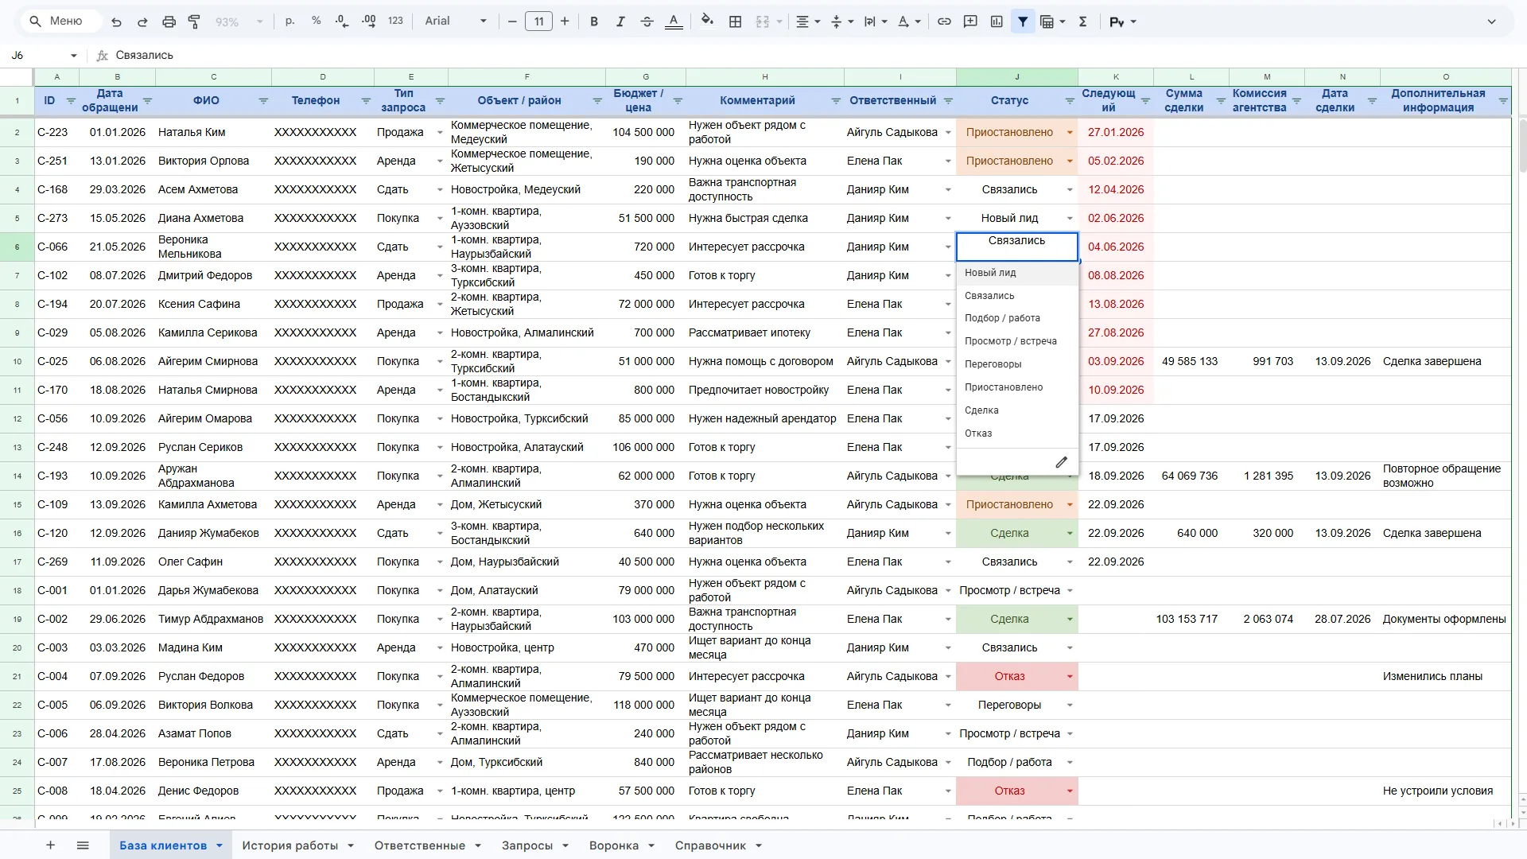
Task: Add a new sheet
Action: click(50, 845)
